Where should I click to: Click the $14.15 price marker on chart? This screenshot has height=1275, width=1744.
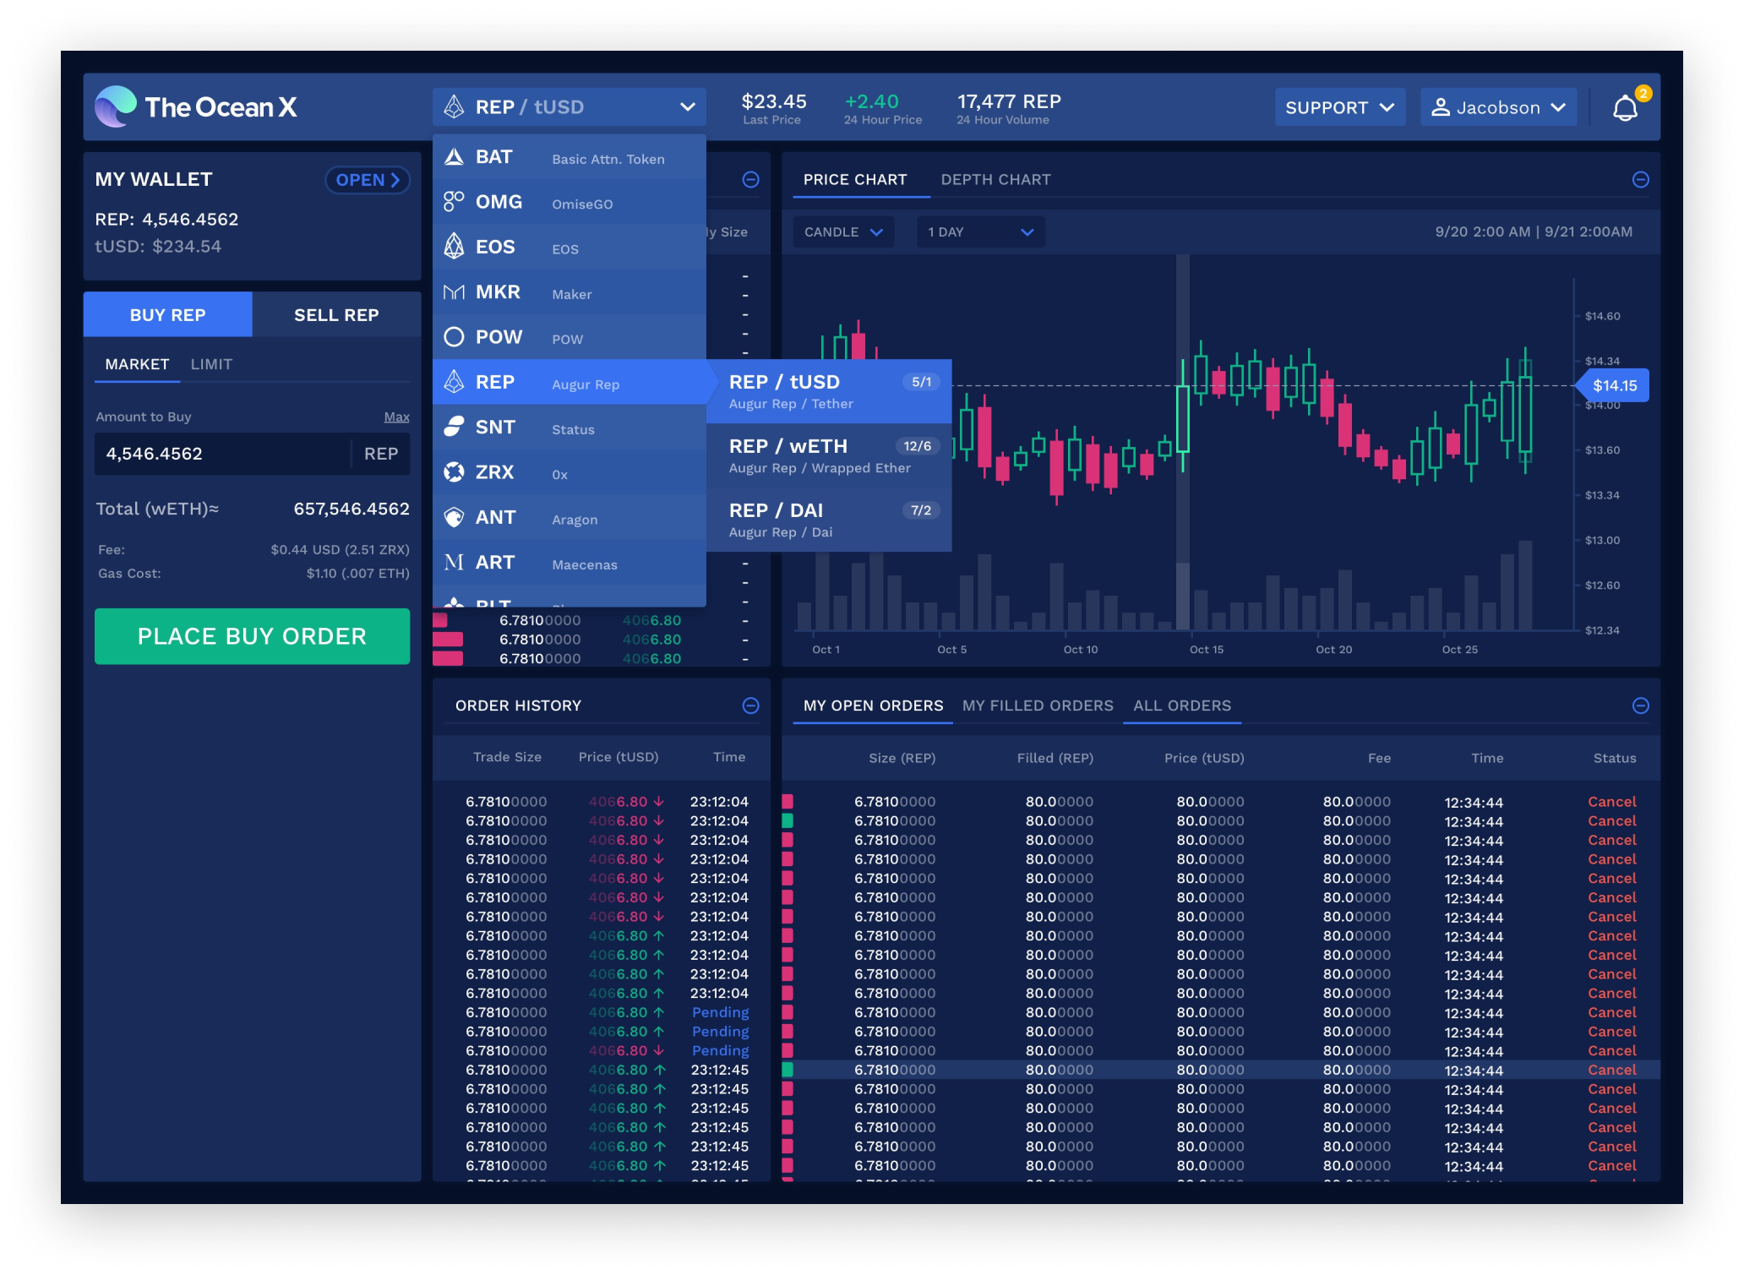tap(1614, 386)
